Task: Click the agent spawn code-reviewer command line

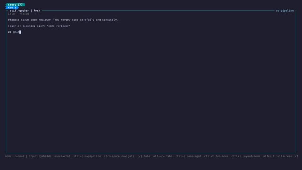Action: pyautogui.click(x=64, y=20)
